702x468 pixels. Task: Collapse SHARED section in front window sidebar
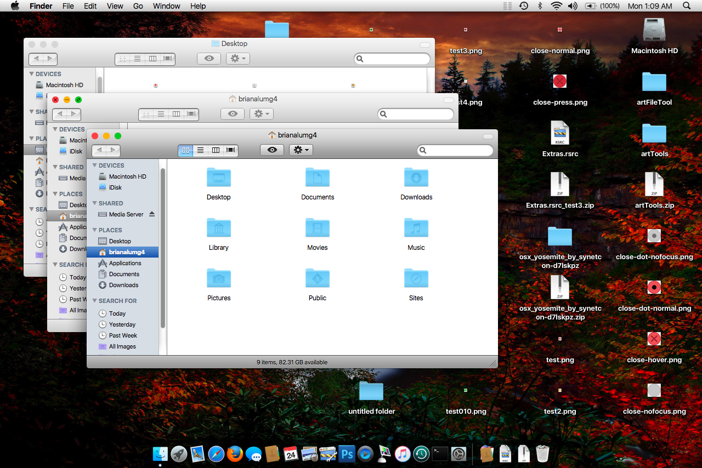95,203
